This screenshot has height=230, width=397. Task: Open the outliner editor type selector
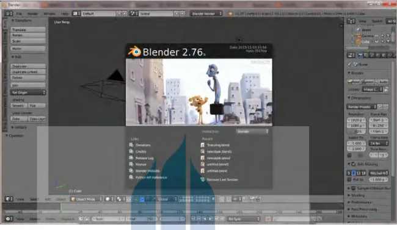(351, 21)
